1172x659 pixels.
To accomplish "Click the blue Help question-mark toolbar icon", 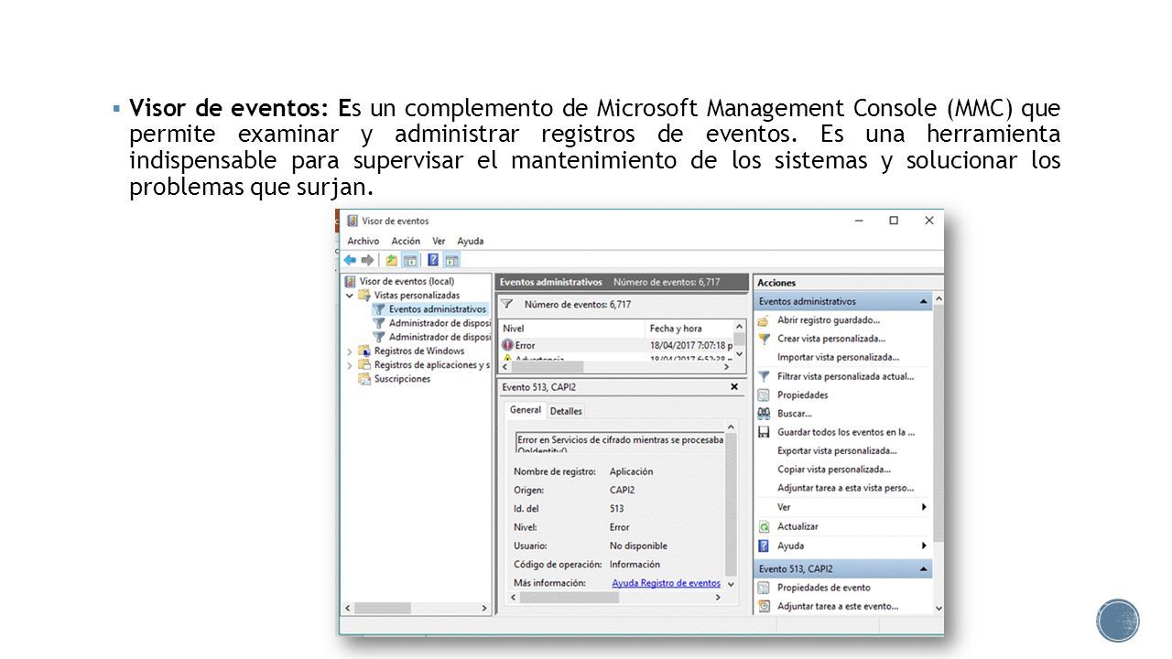I will click(x=433, y=260).
